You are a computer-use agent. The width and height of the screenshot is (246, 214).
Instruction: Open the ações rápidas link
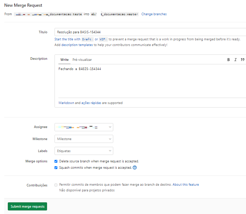91,103
